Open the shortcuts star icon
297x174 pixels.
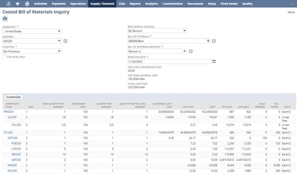coord(17,3)
